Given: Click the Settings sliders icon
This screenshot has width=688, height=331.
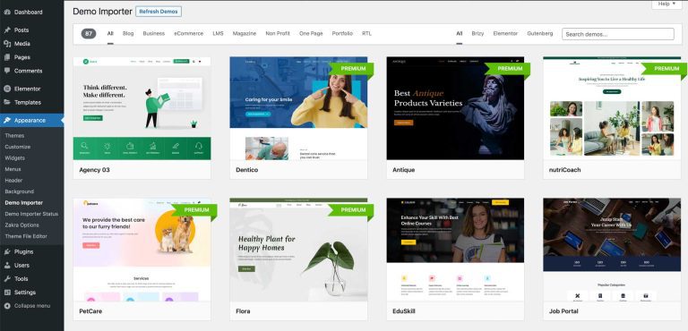Looking at the screenshot, I should (x=7, y=293).
